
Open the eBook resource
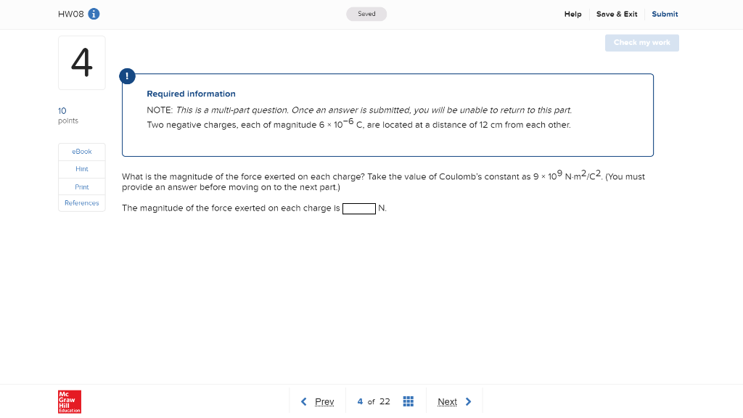pos(81,151)
